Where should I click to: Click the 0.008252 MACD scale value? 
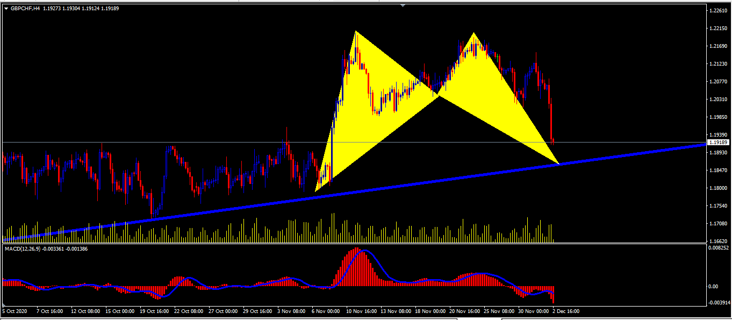719,248
